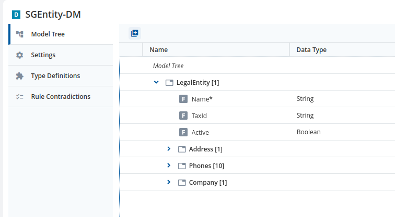Expand the Address [1] node
This screenshot has height=217, width=395.
click(169, 149)
